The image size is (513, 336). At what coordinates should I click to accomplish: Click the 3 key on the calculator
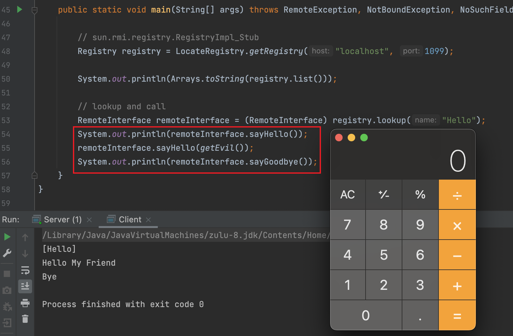pyautogui.click(x=420, y=285)
